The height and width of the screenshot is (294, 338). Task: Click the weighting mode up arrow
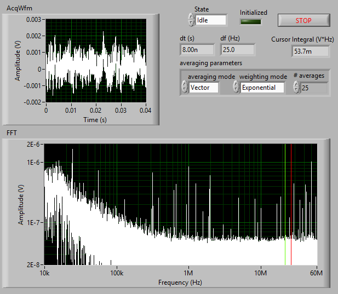pos(236,84)
